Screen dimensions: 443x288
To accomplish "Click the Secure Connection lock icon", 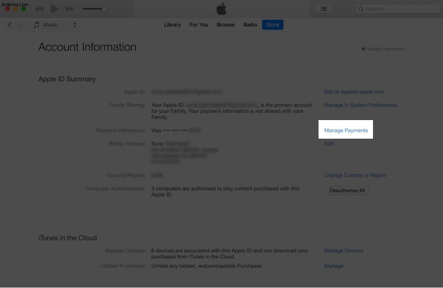I will pos(363,49).
